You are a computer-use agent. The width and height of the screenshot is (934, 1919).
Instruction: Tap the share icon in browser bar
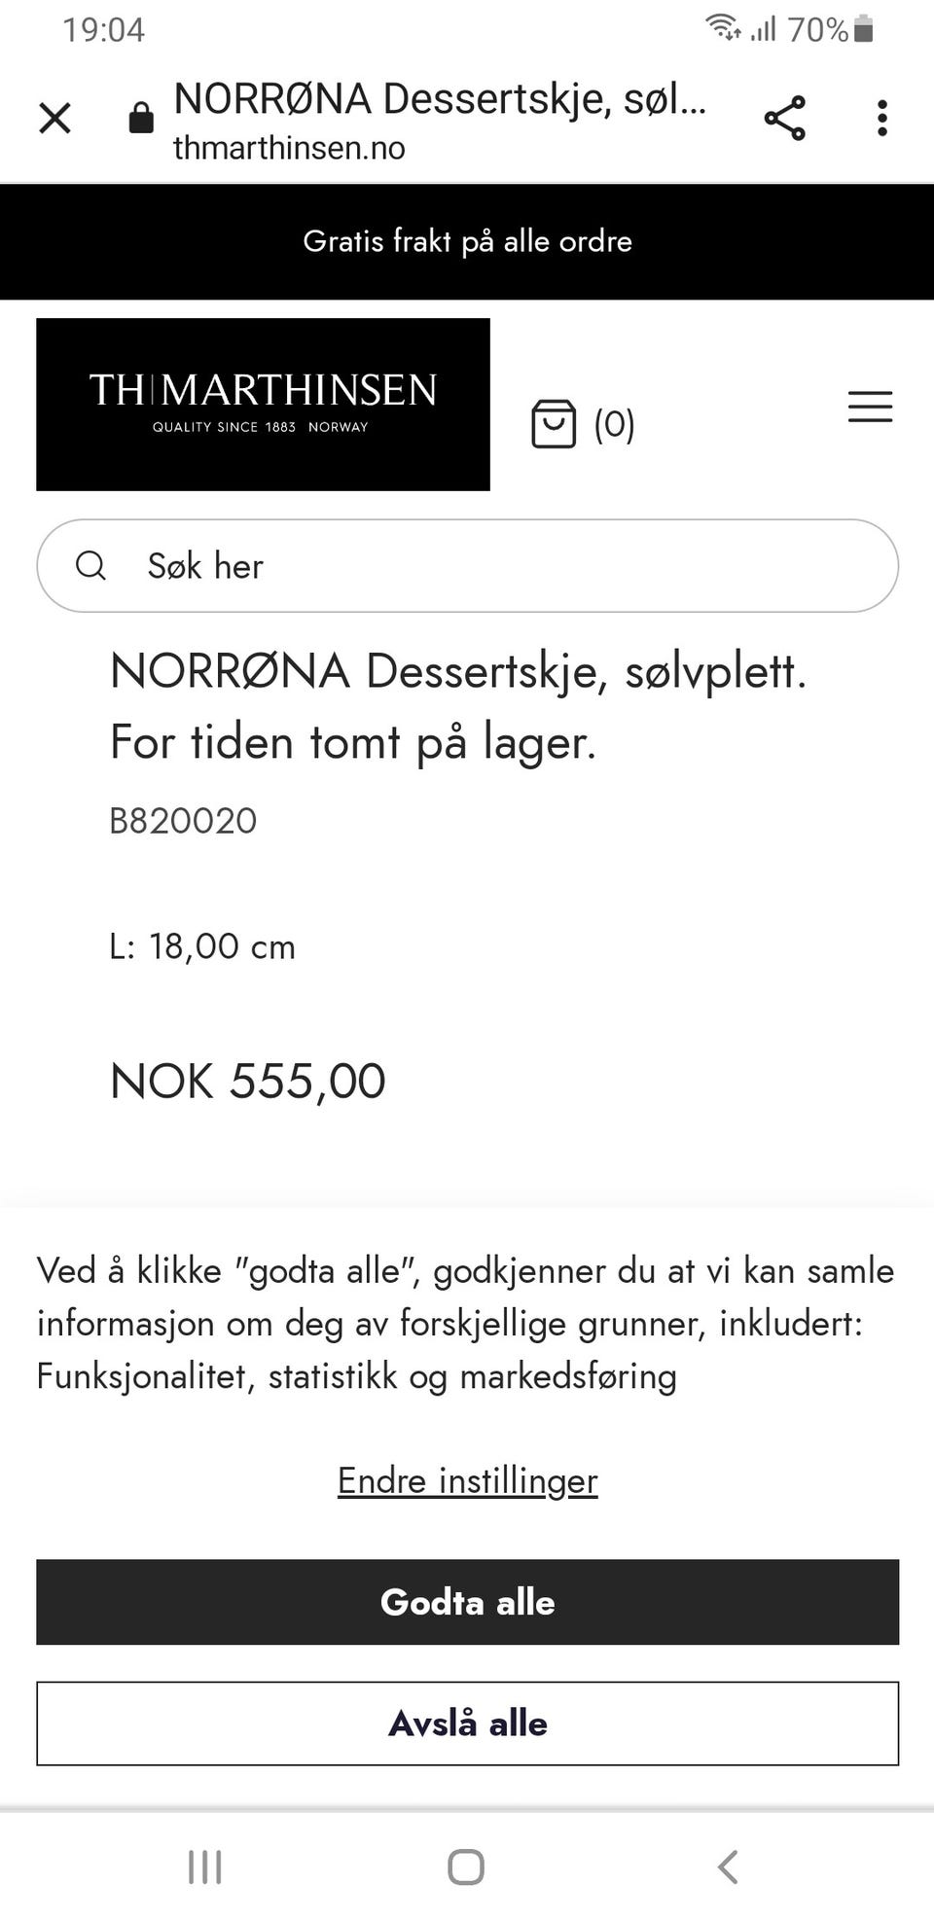click(784, 119)
